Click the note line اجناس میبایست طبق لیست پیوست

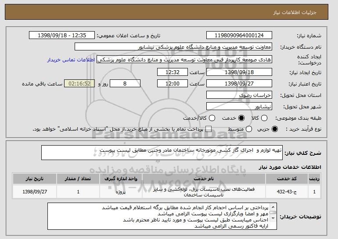click(x=195, y=220)
